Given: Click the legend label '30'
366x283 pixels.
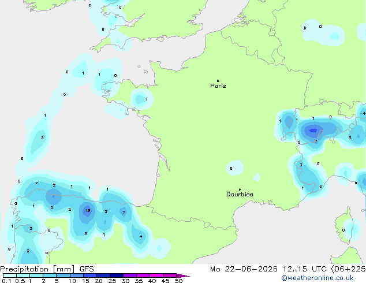Looking at the screenshot, I should coord(125,281).
